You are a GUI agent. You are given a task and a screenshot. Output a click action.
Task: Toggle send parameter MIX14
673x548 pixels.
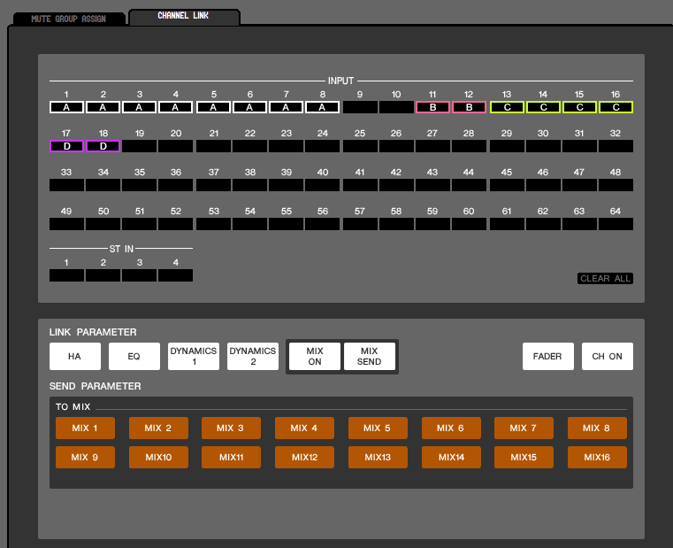(x=451, y=458)
